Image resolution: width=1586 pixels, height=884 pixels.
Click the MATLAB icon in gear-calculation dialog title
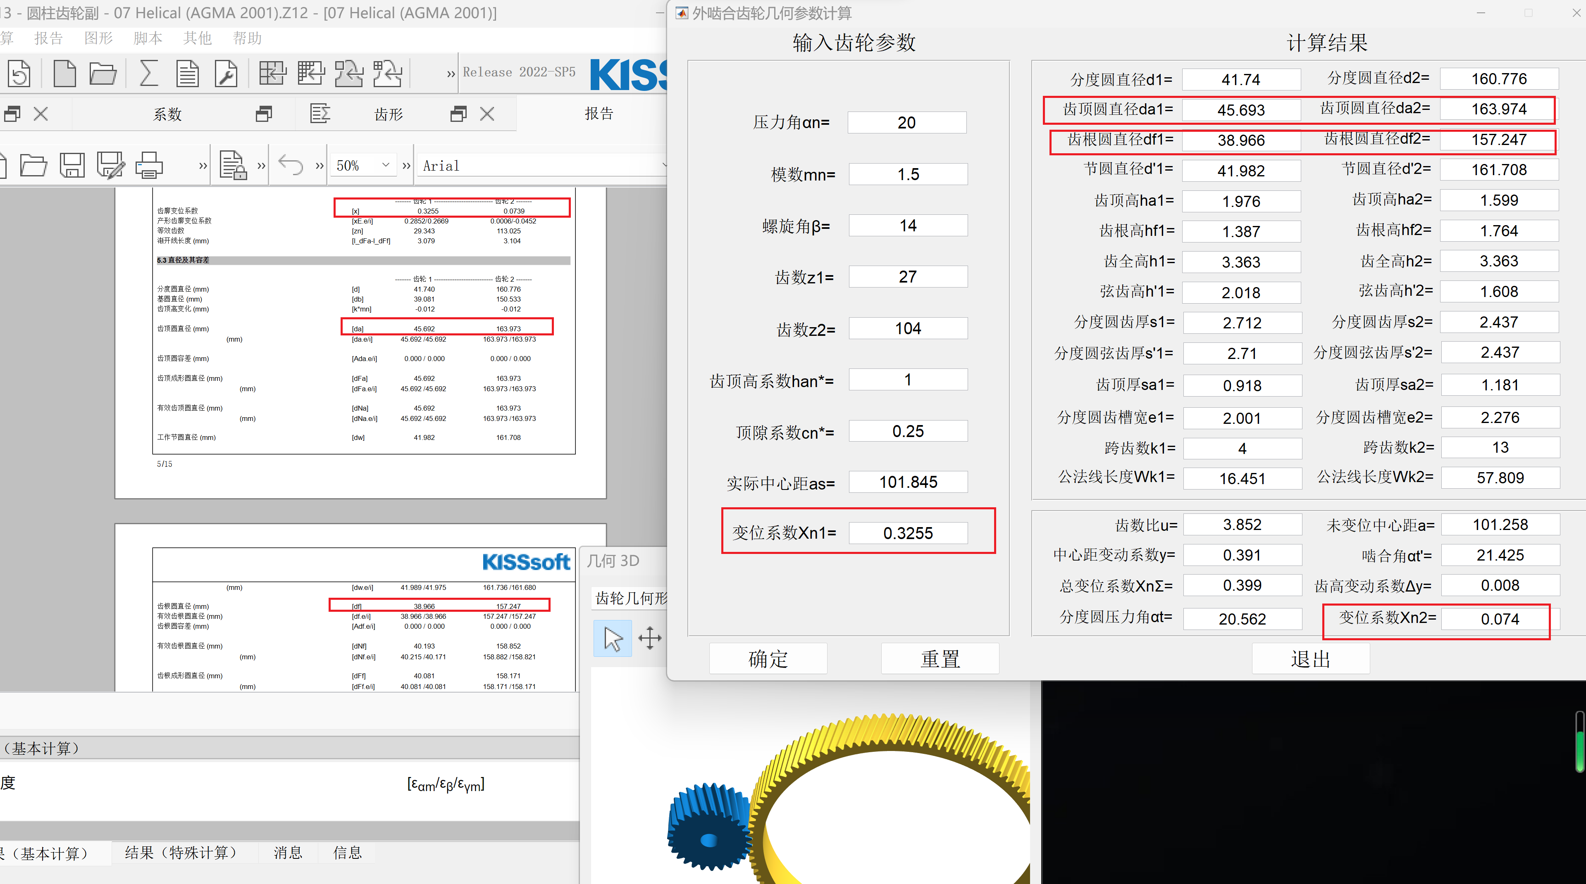tap(682, 13)
